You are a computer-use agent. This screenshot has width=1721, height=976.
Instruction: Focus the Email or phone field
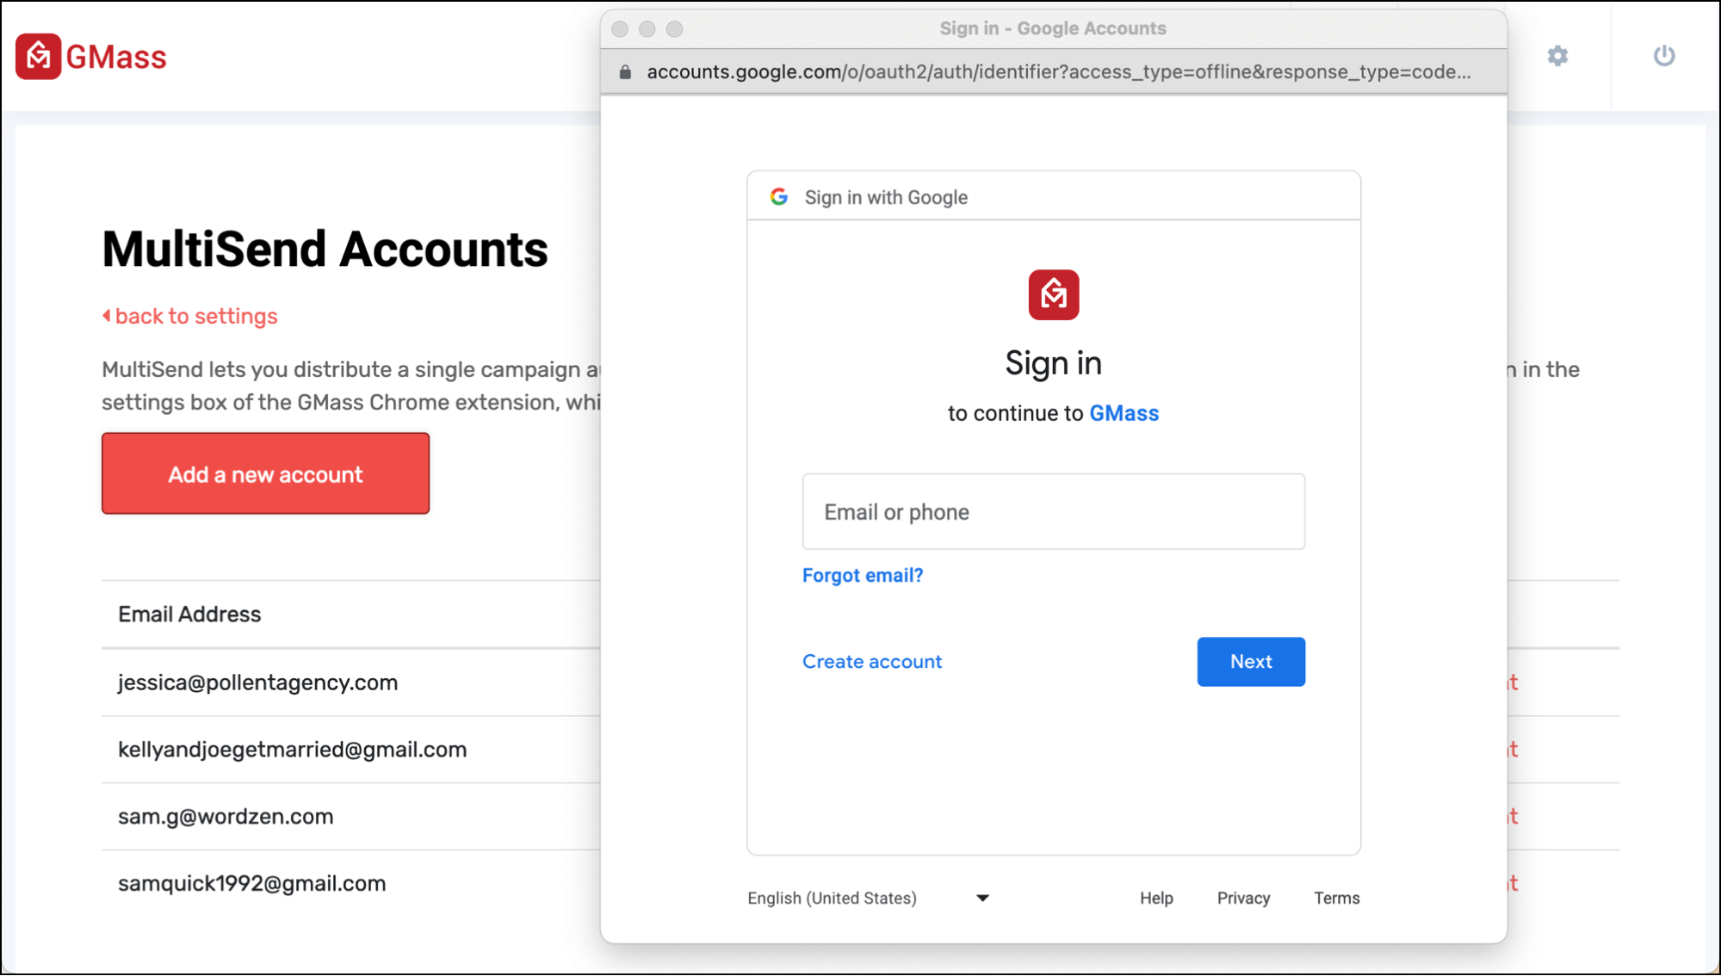pyautogui.click(x=1054, y=511)
